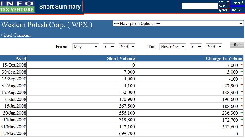Click the home link
Screen dimensions: 245x138
(x=236, y=10)
